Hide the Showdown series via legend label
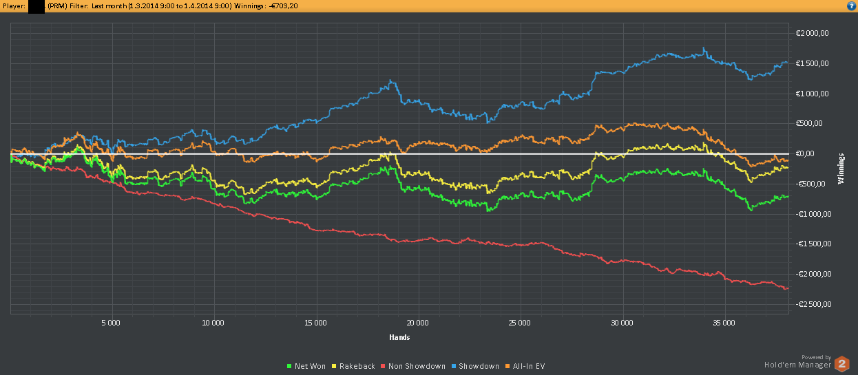The image size is (858, 375). point(479,366)
